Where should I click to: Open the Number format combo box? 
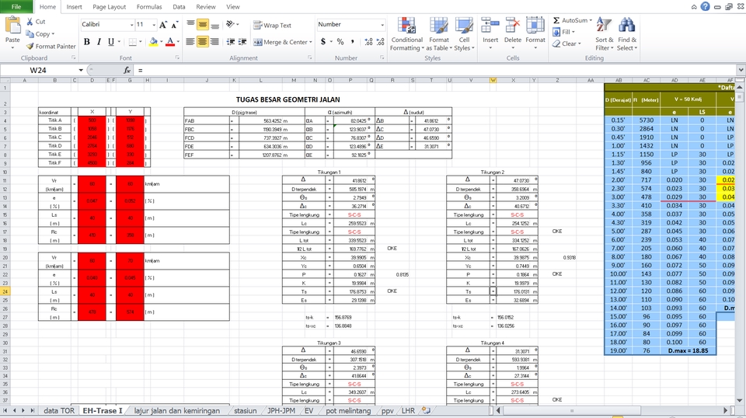click(x=350, y=24)
